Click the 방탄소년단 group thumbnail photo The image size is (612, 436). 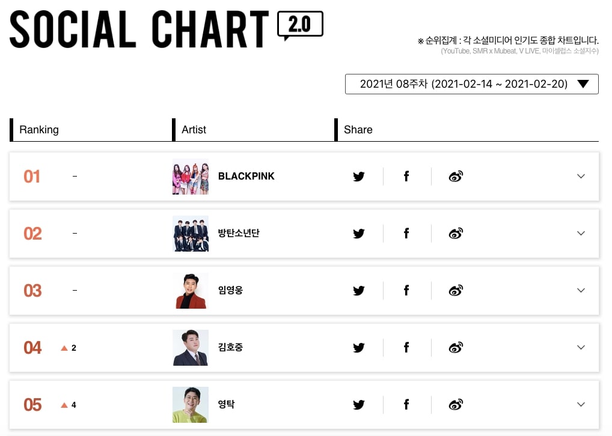click(x=191, y=234)
